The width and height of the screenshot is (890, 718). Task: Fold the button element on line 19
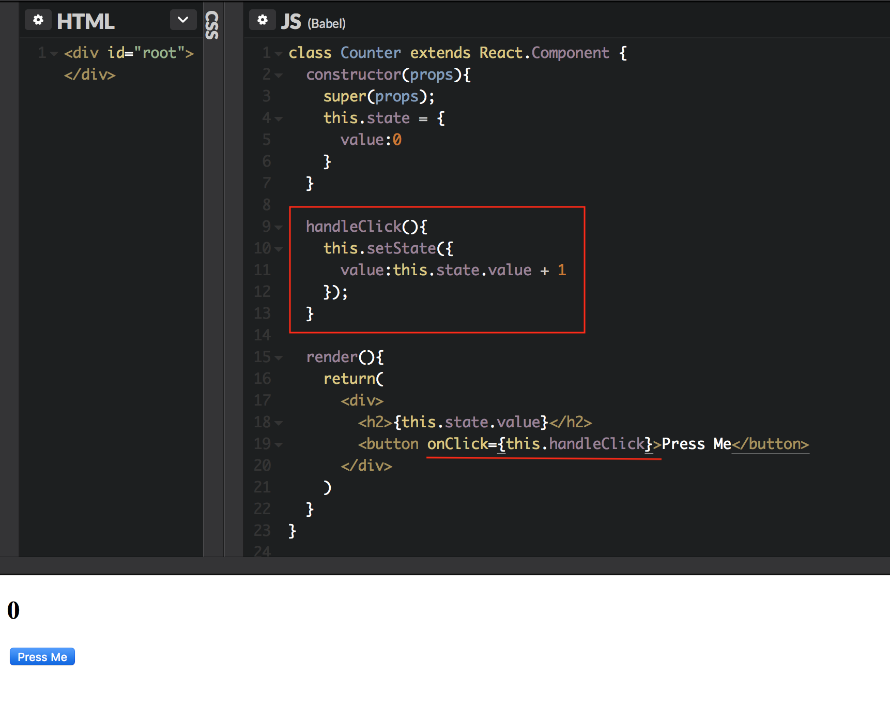click(279, 444)
